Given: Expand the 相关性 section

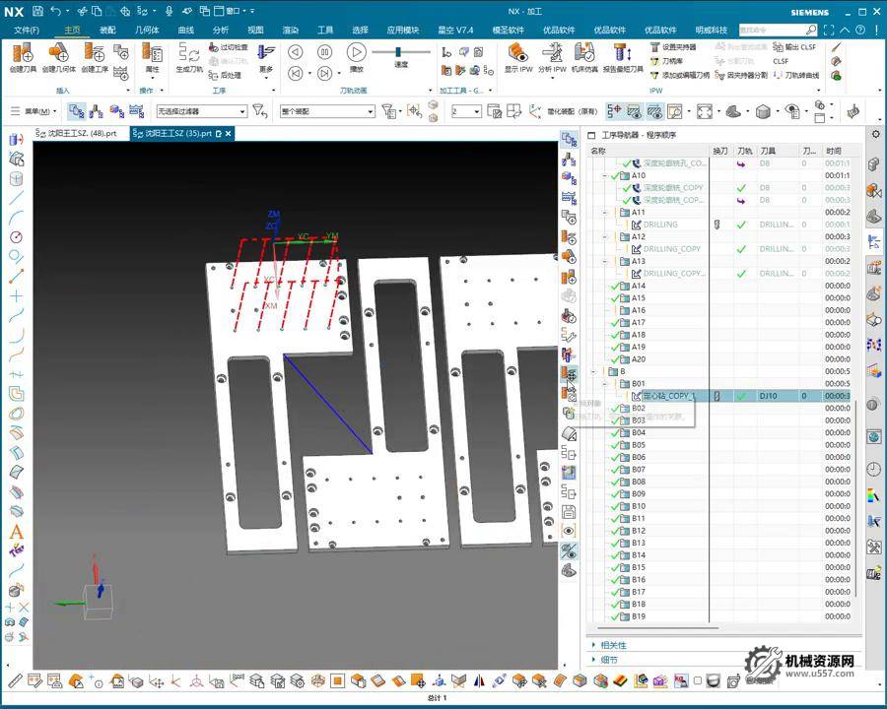Looking at the screenshot, I should click(x=593, y=645).
